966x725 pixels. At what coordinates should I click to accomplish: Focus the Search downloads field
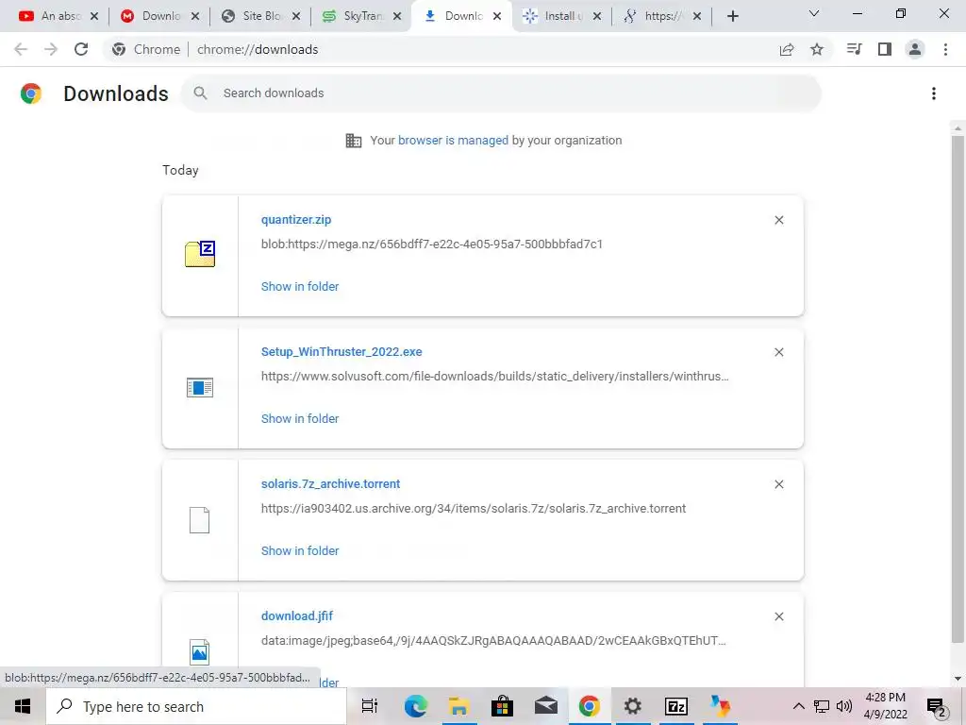502,93
